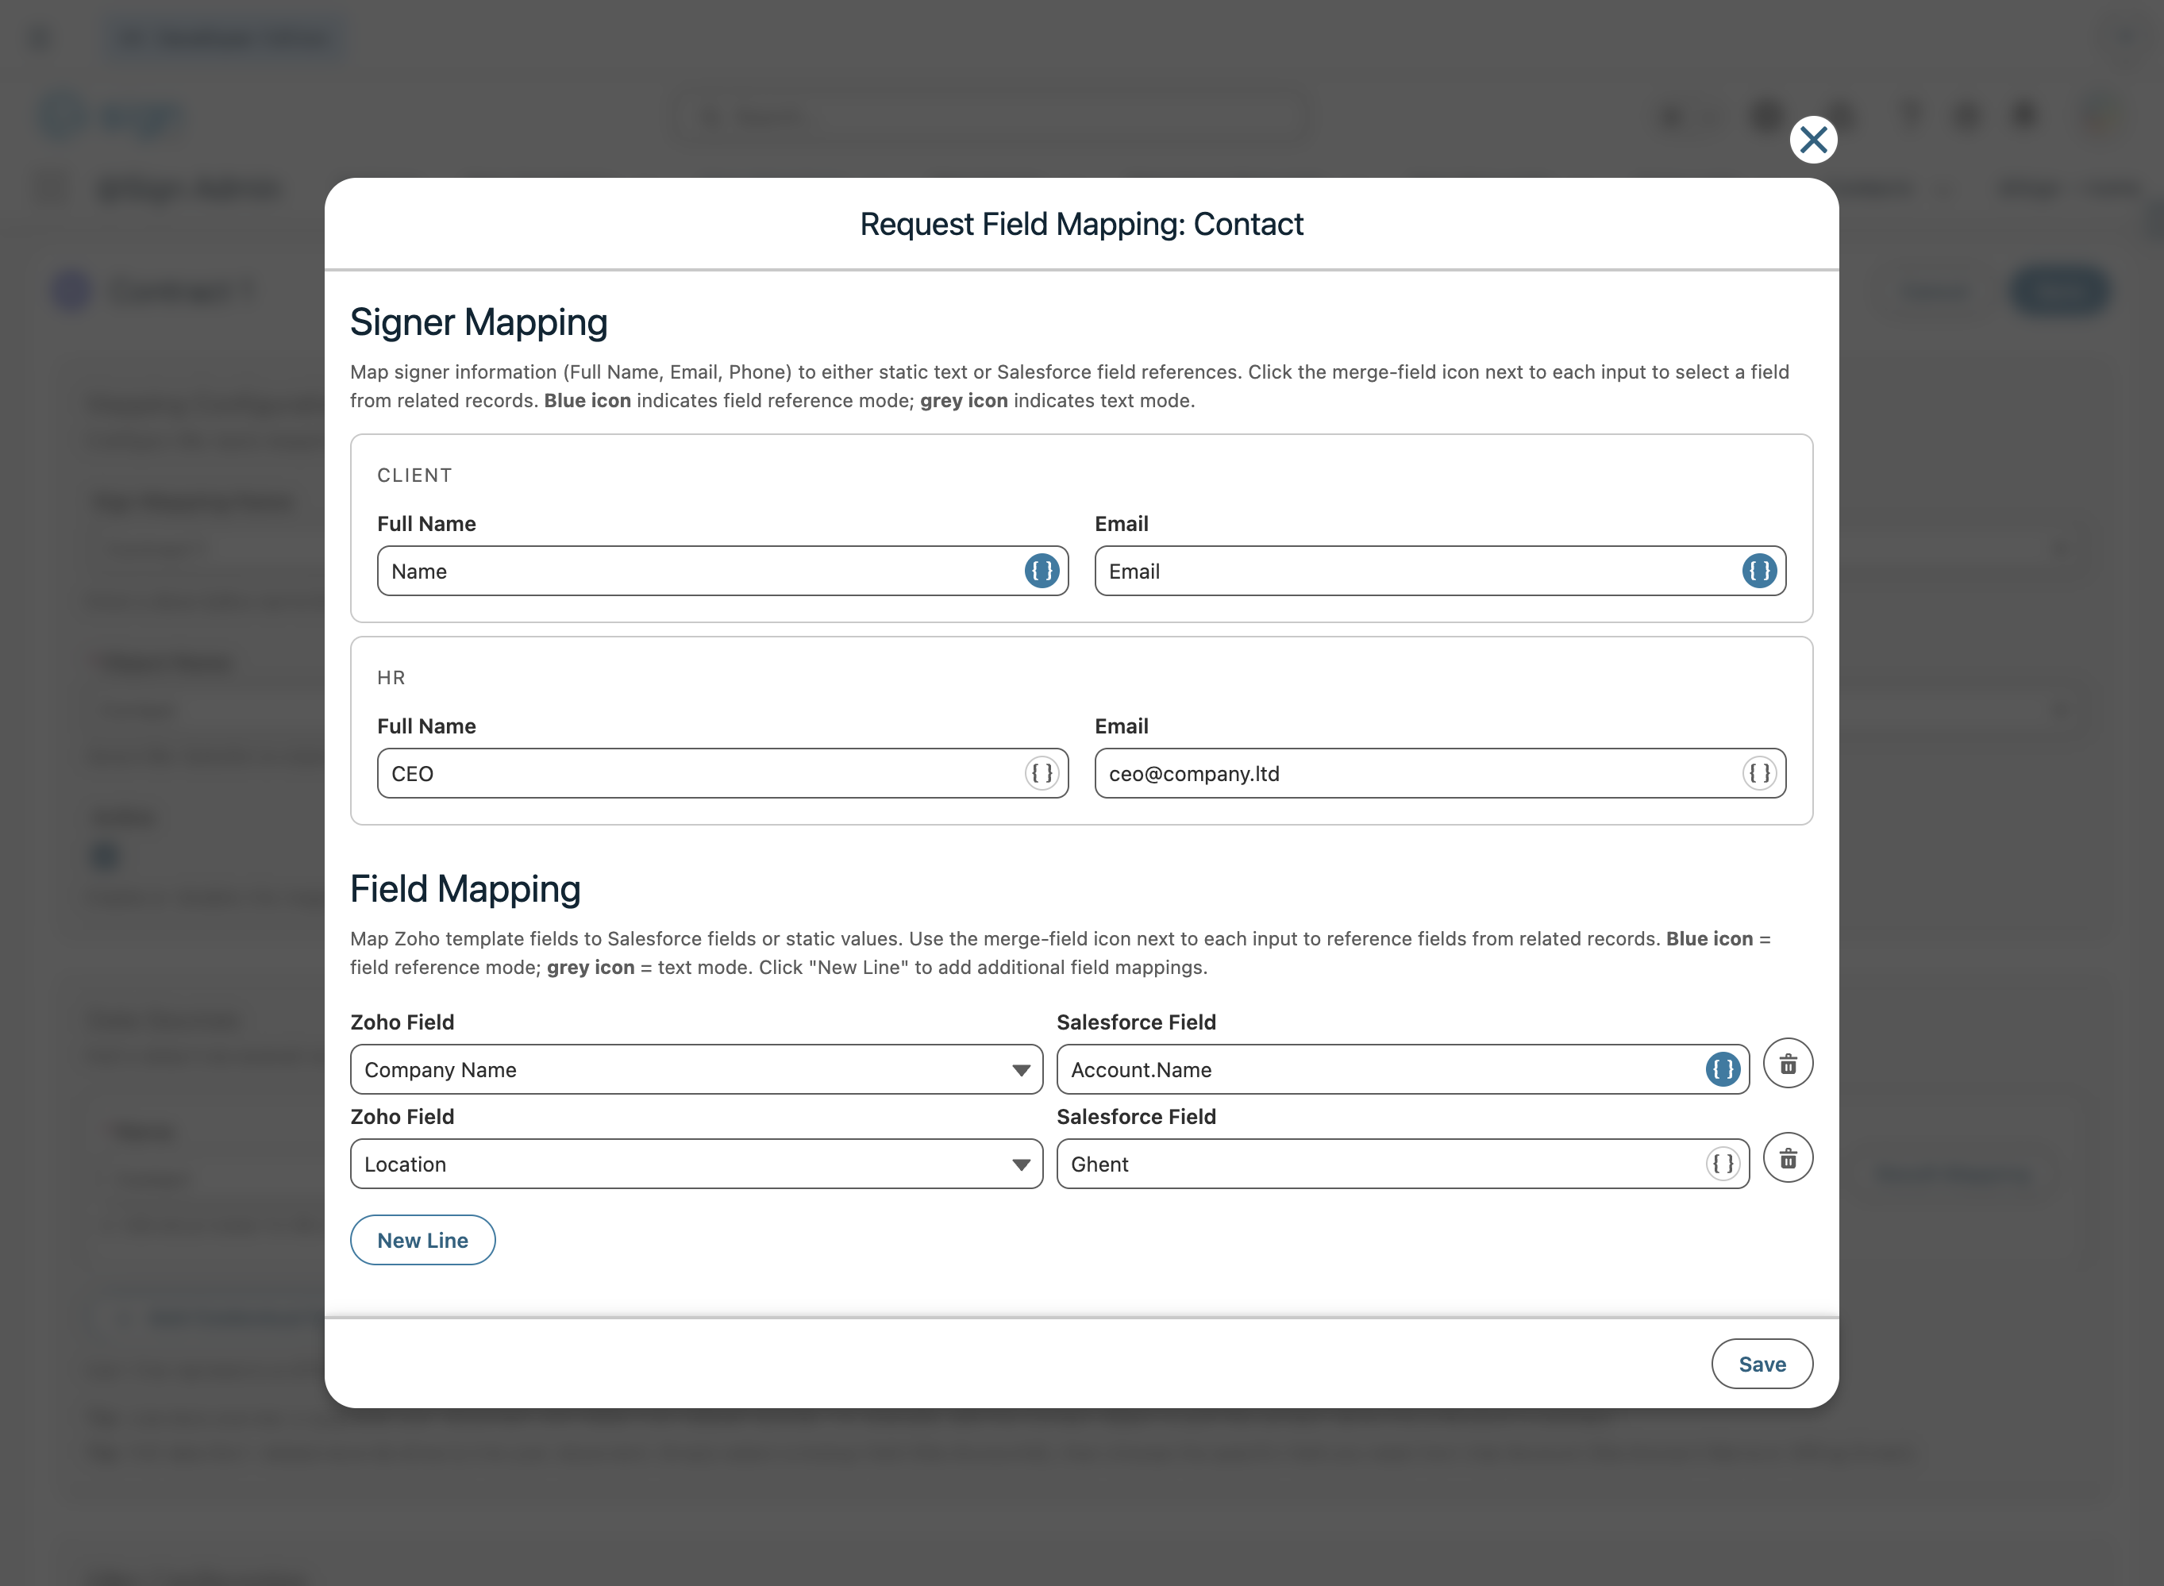Click the Client Full Name input
Image resolution: width=2164 pixels, height=1586 pixels.
click(696, 572)
